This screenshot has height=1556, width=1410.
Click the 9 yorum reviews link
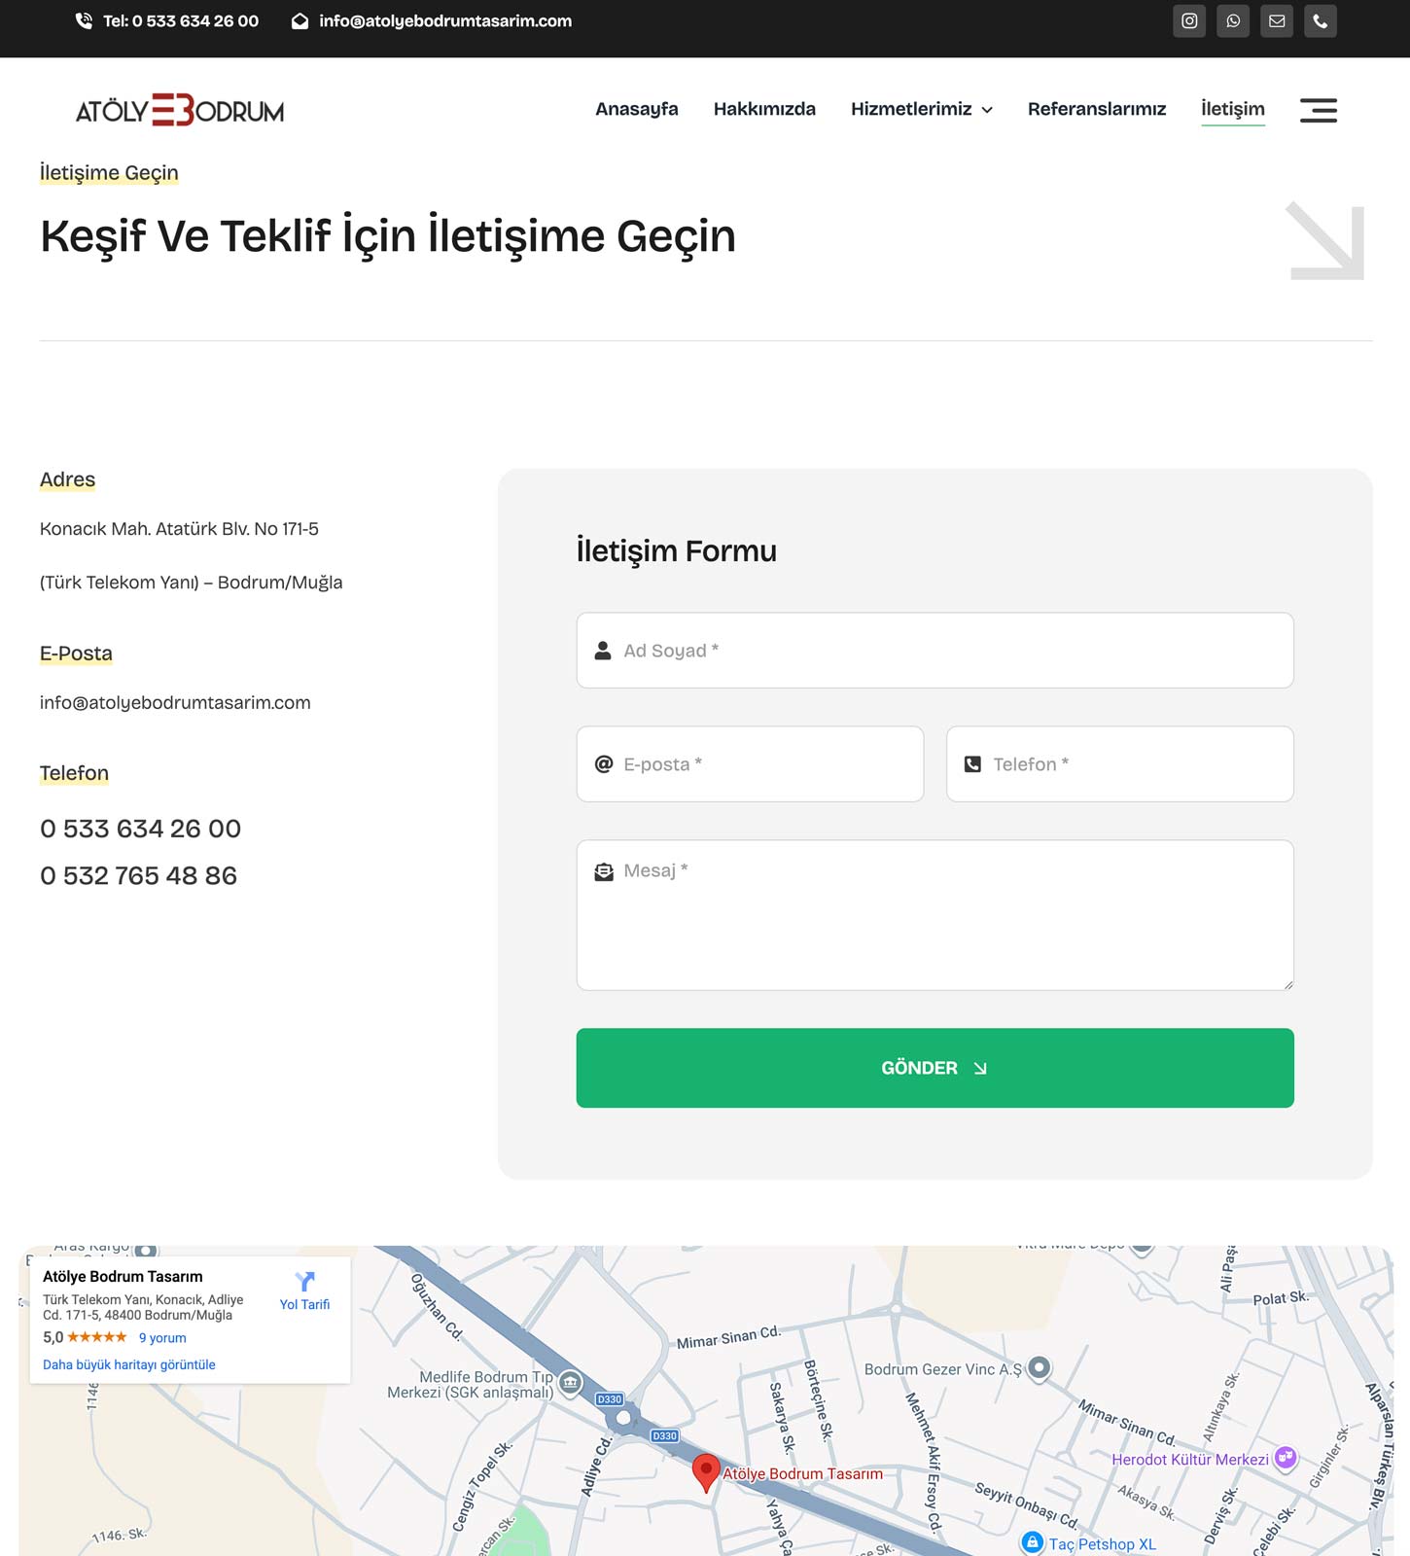point(162,1338)
